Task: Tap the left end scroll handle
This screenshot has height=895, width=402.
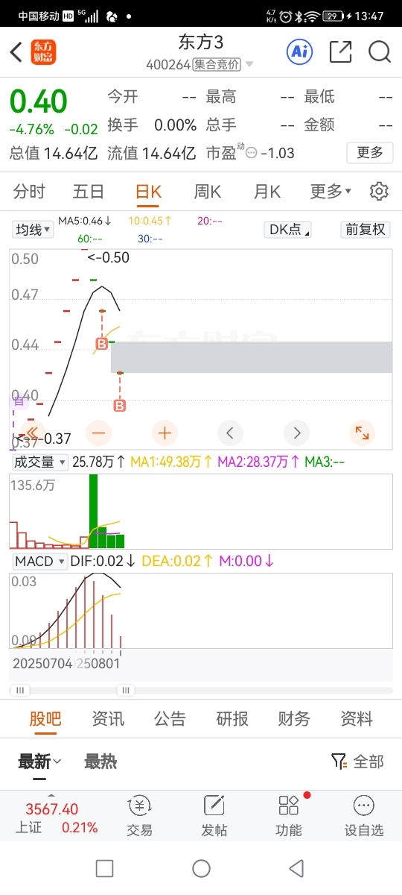Action: pos(19,690)
